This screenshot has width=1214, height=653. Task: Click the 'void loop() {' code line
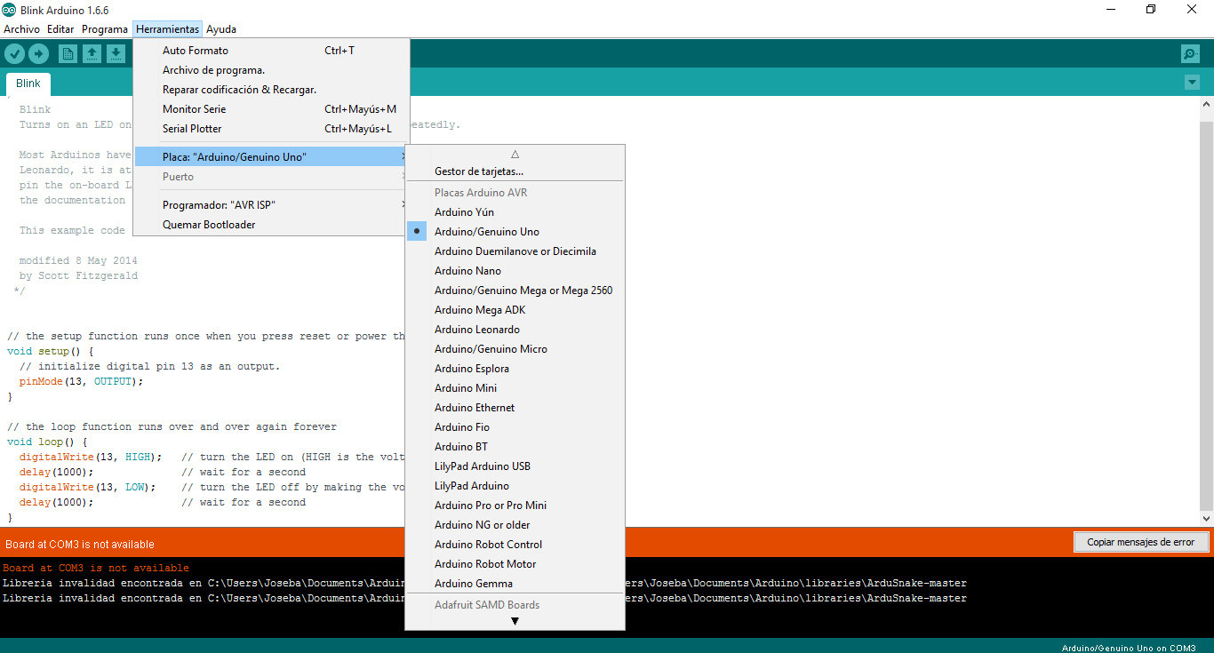tap(47, 442)
